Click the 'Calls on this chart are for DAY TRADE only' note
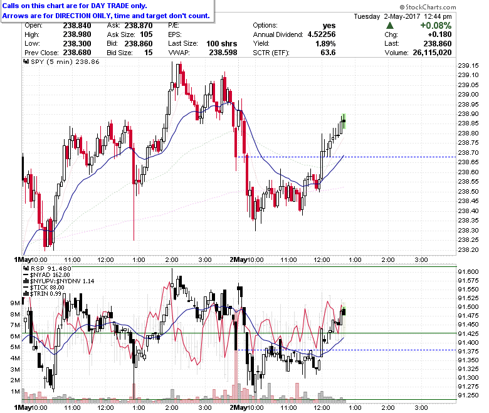This screenshot has width=489, height=413. [x=75, y=6]
